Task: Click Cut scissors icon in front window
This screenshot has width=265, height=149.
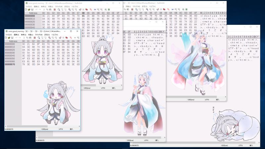Action: point(24,38)
